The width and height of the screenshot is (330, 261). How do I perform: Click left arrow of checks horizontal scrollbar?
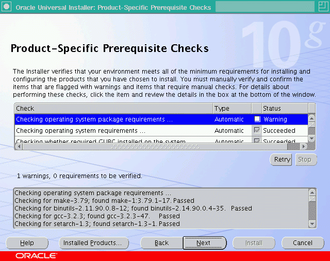point(19,146)
